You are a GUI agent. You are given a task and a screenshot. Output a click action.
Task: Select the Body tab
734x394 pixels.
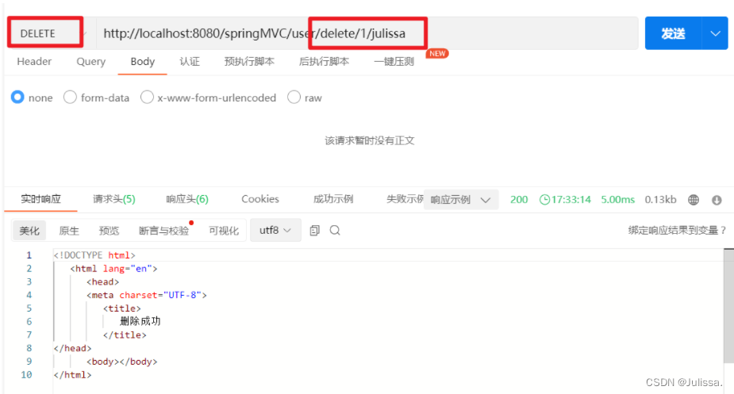pos(142,61)
